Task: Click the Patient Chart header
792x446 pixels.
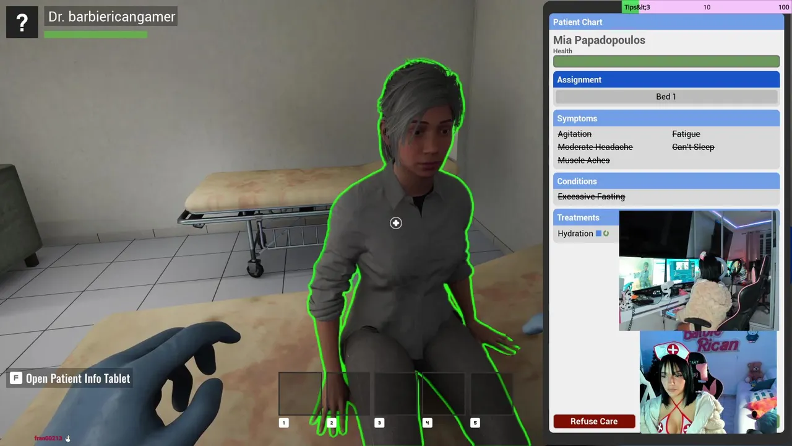Action: (x=666, y=22)
